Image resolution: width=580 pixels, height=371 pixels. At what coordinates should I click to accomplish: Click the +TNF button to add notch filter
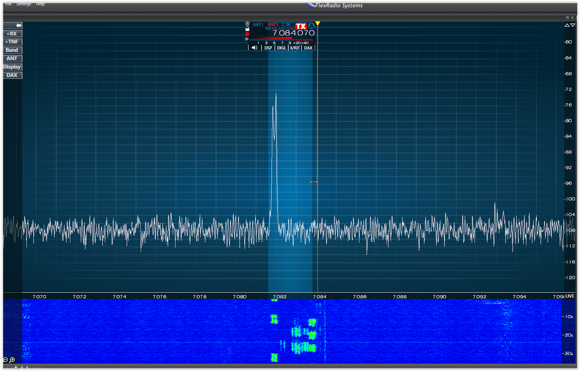12,42
